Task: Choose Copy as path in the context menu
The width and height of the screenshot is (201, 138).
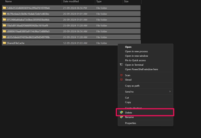Action: point(132,86)
